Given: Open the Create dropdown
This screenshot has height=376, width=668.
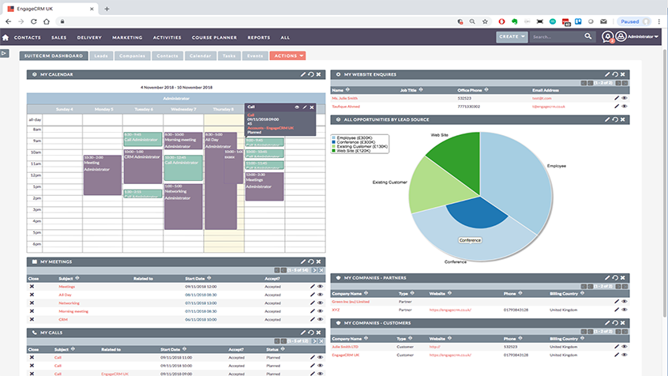Looking at the screenshot, I should pyautogui.click(x=512, y=36).
